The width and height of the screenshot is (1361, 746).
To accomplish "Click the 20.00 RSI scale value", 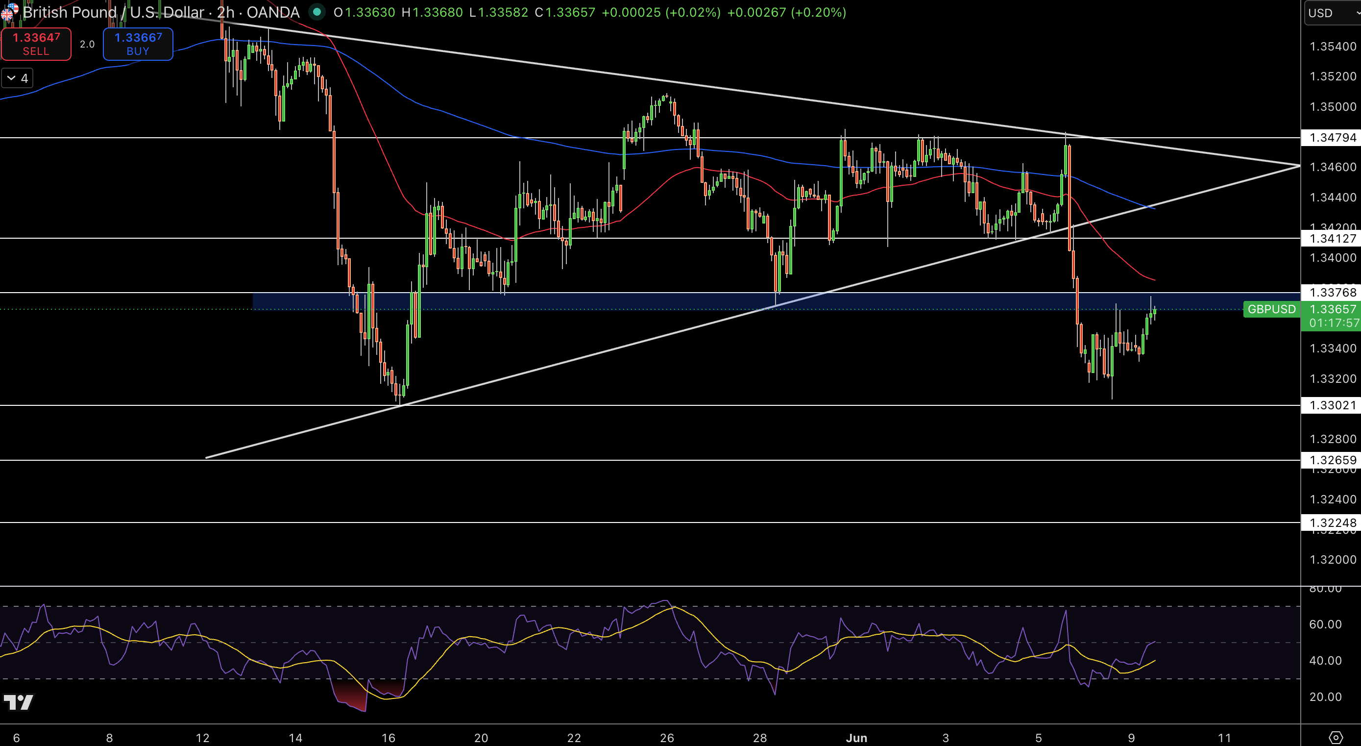I will (1325, 697).
